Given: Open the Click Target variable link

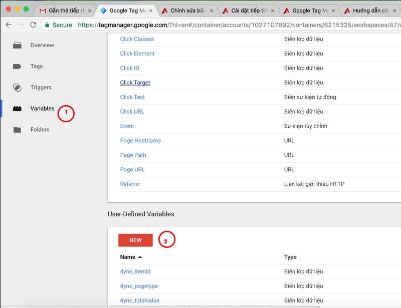Looking at the screenshot, I should [135, 83].
